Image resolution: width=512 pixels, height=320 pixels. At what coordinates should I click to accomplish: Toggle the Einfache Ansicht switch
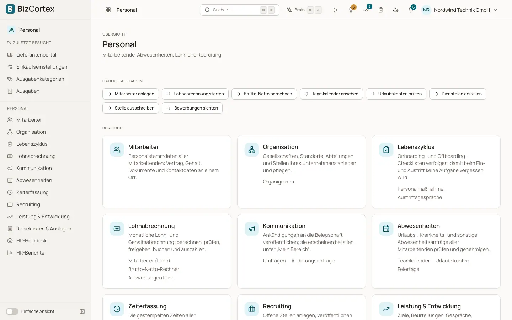coord(12,311)
